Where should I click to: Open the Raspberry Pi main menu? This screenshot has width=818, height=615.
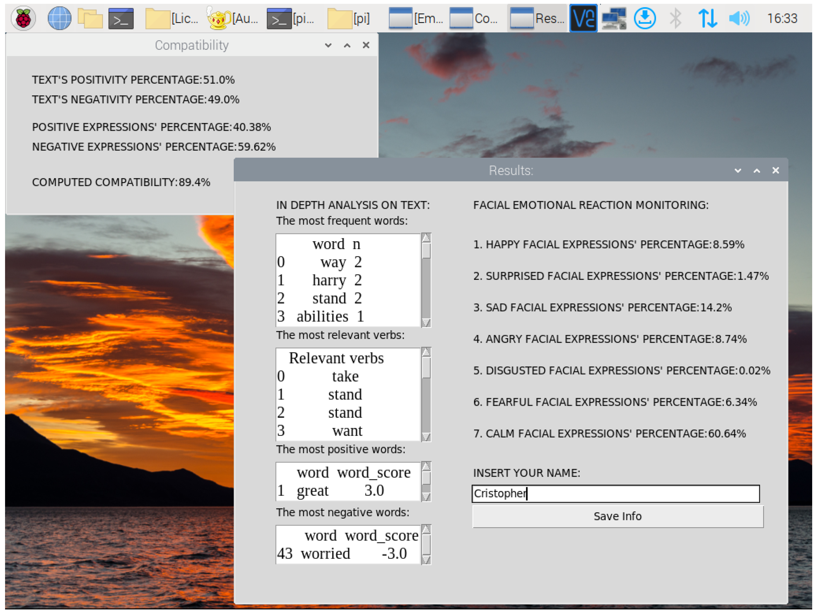point(23,18)
